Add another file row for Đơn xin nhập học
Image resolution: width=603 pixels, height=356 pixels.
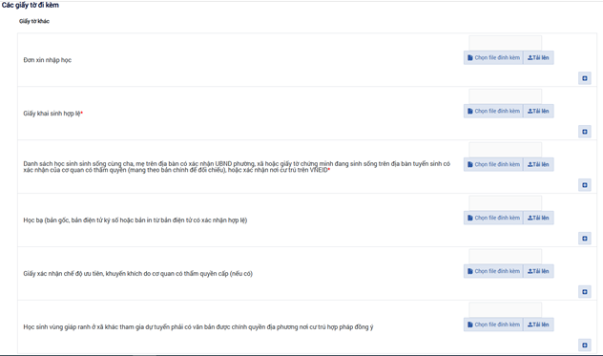click(585, 78)
